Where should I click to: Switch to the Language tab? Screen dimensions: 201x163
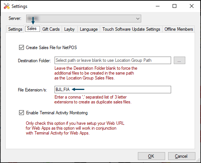pos(89,29)
